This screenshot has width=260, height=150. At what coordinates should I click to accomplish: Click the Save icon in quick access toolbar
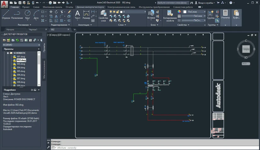click(20, 3)
